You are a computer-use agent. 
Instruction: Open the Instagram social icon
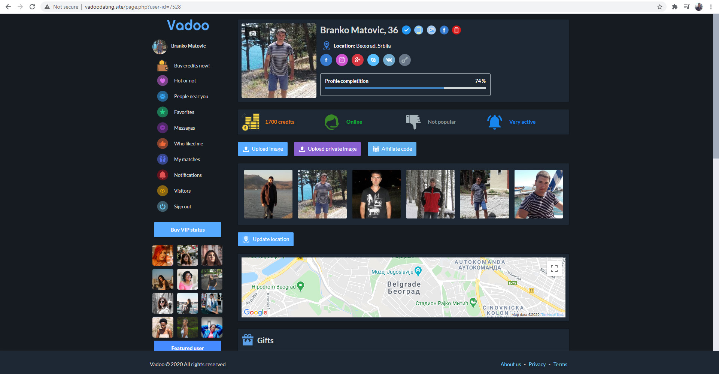point(342,60)
